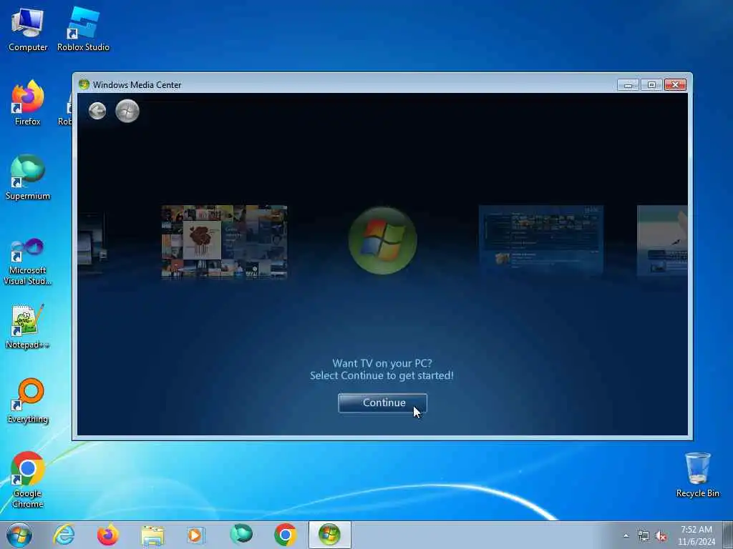Close the Windows Media Center window
The image size is (733, 549).
click(675, 85)
